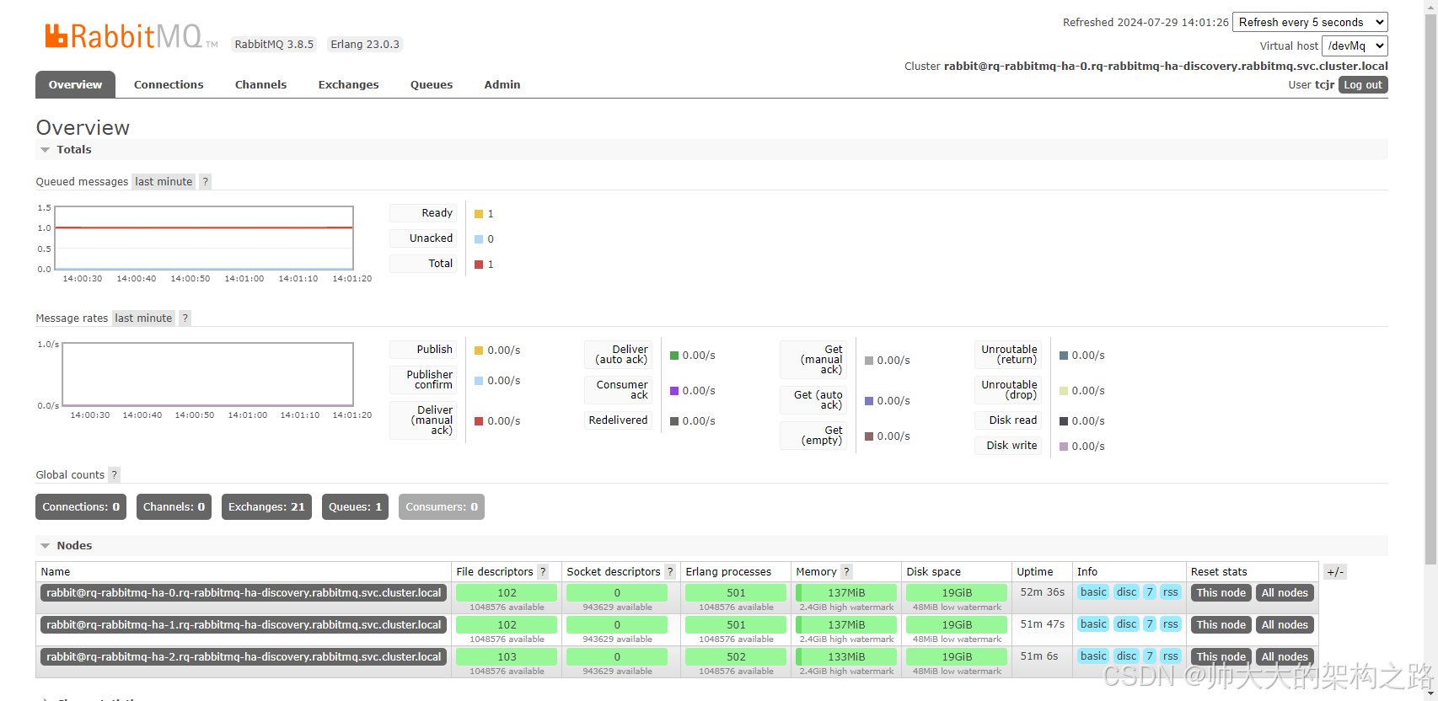
Task: Change Message rates last minute range
Action: pyautogui.click(x=143, y=318)
